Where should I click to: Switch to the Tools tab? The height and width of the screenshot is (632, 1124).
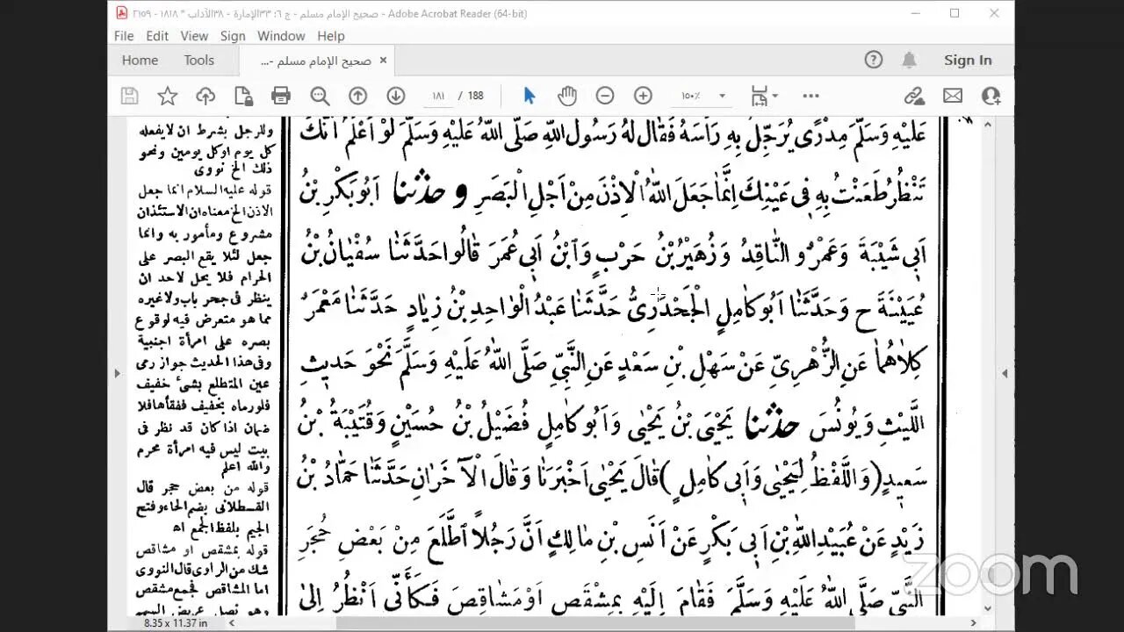tap(199, 60)
